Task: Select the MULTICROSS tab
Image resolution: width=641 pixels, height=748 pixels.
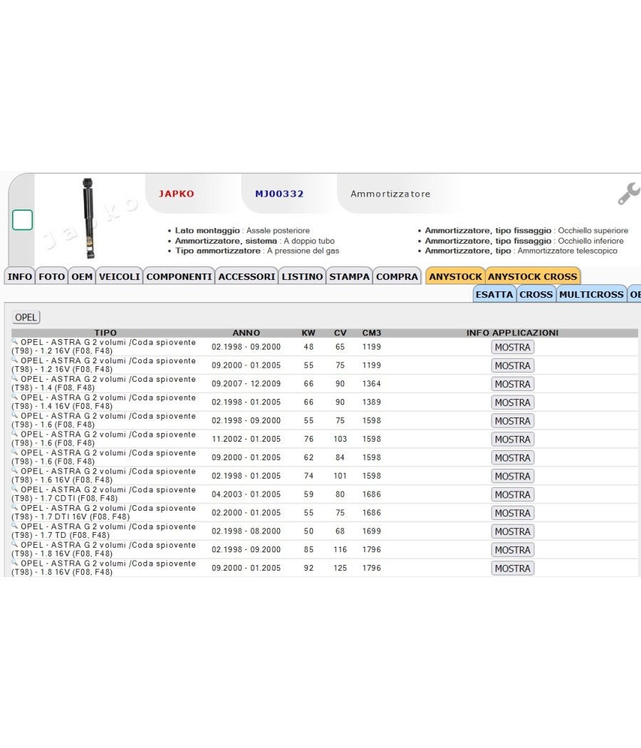Action: [591, 294]
